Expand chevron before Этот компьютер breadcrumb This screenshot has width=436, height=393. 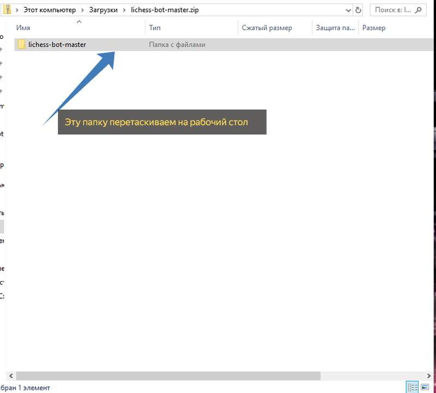[17, 10]
